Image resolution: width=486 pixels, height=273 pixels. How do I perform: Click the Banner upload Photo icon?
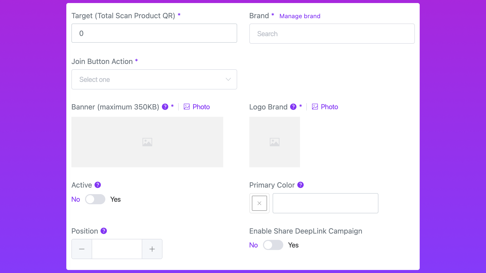coord(187,107)
